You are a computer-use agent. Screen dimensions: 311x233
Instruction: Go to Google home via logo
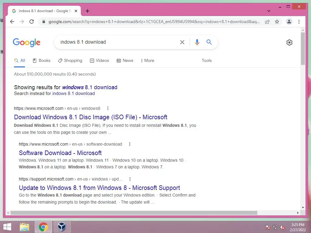pyautogui.click(x=27, y=42)
